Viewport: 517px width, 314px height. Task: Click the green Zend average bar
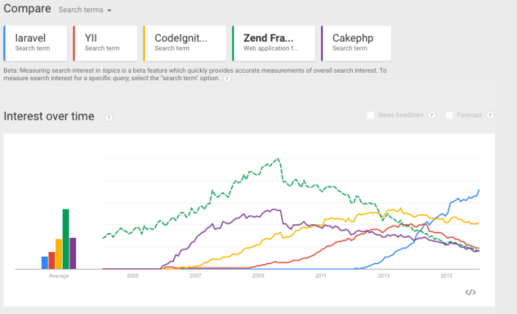pos(65,239)
